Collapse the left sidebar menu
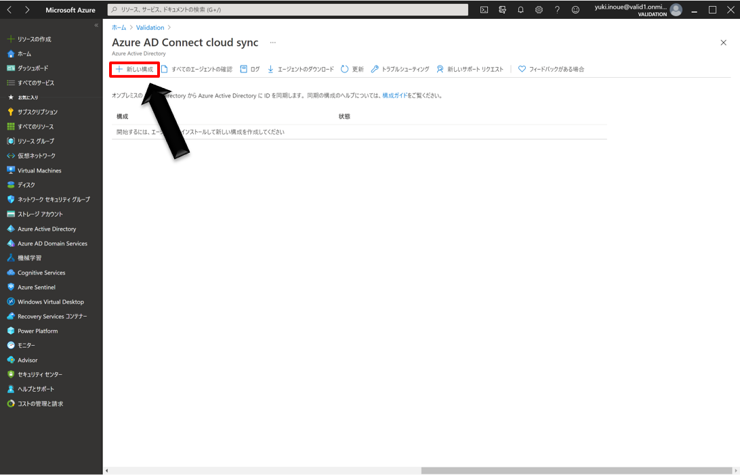740x475 pixels. (x=96, y=26)
